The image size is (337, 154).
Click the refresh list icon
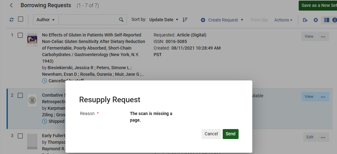pyautogui.click(x=12, y=20)
